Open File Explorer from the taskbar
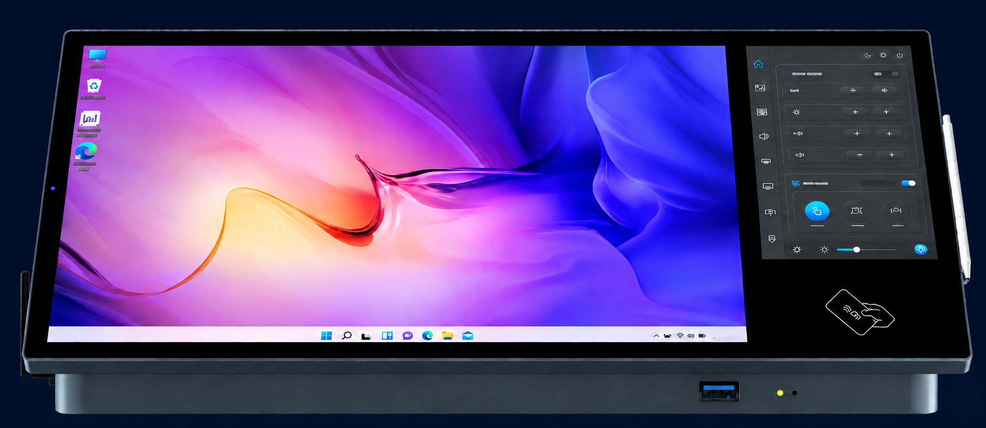The width and height of the screenshot is (986, 428). click(x=447, y=336)
